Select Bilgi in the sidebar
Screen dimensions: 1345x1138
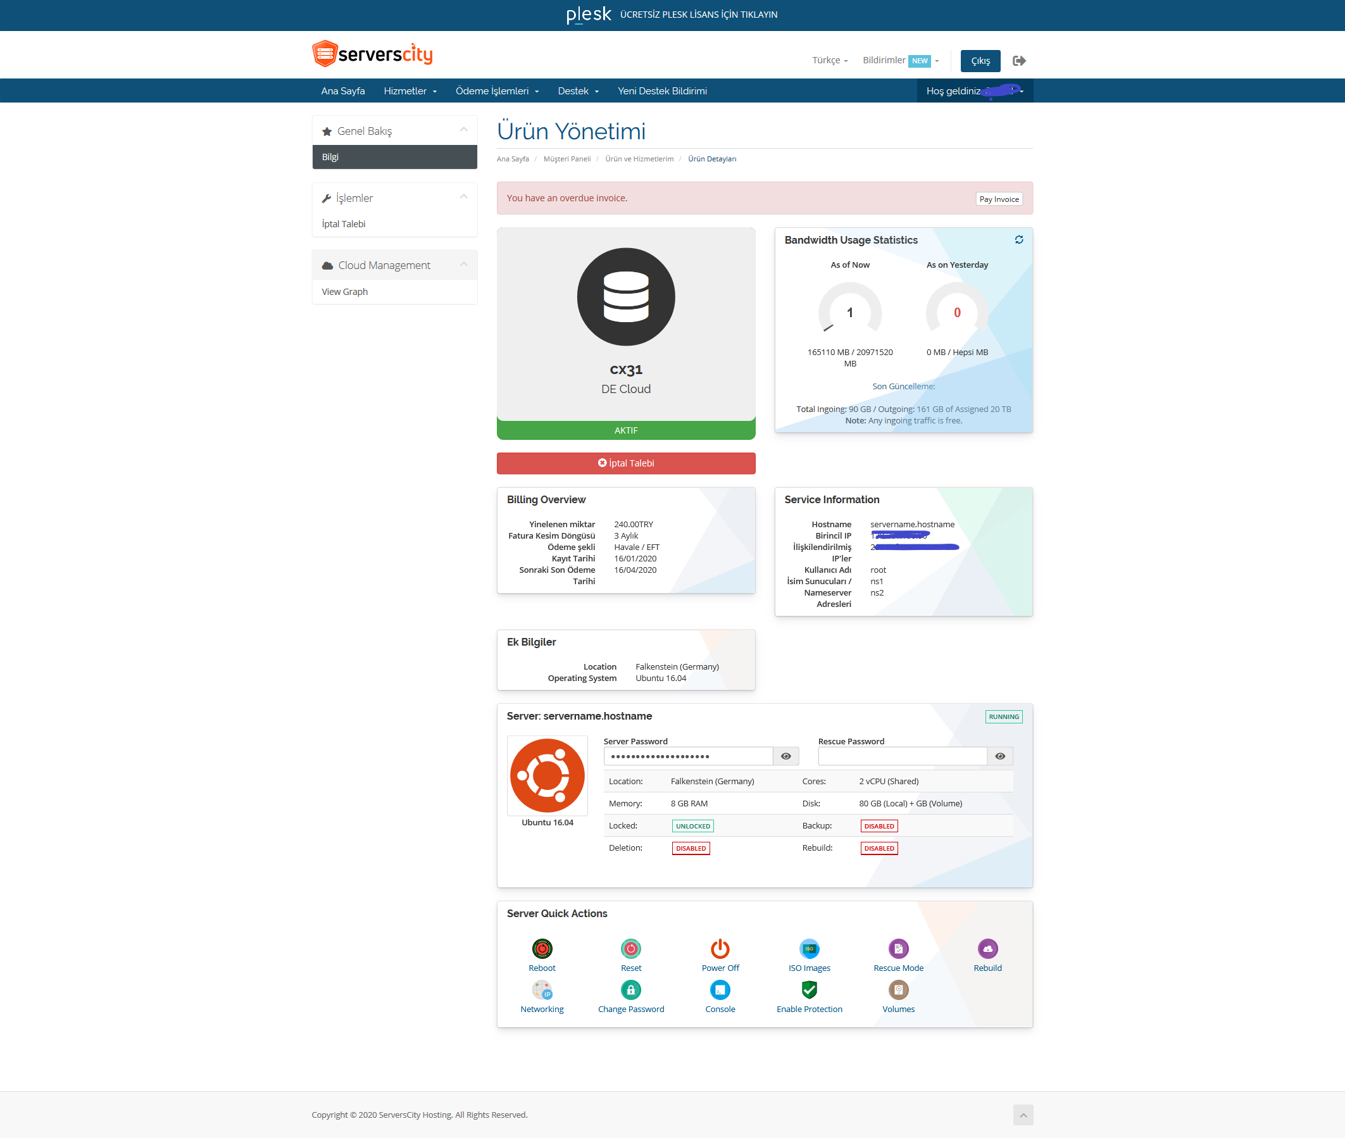click(395, 158)
